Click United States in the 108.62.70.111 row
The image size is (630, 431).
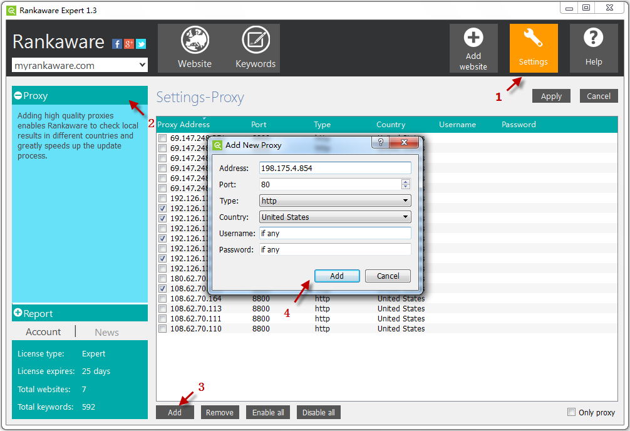point(401,319)
